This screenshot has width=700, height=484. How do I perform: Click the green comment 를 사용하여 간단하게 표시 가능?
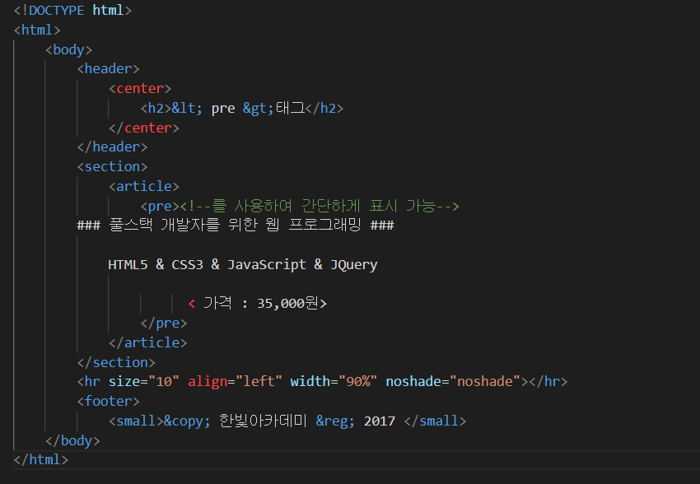coord(320,206)
